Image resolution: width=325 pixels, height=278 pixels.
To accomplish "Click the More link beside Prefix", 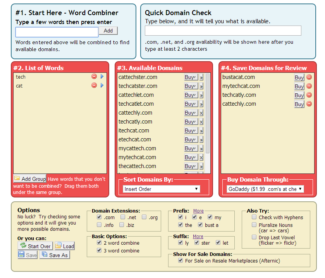I will click(198, 211).
